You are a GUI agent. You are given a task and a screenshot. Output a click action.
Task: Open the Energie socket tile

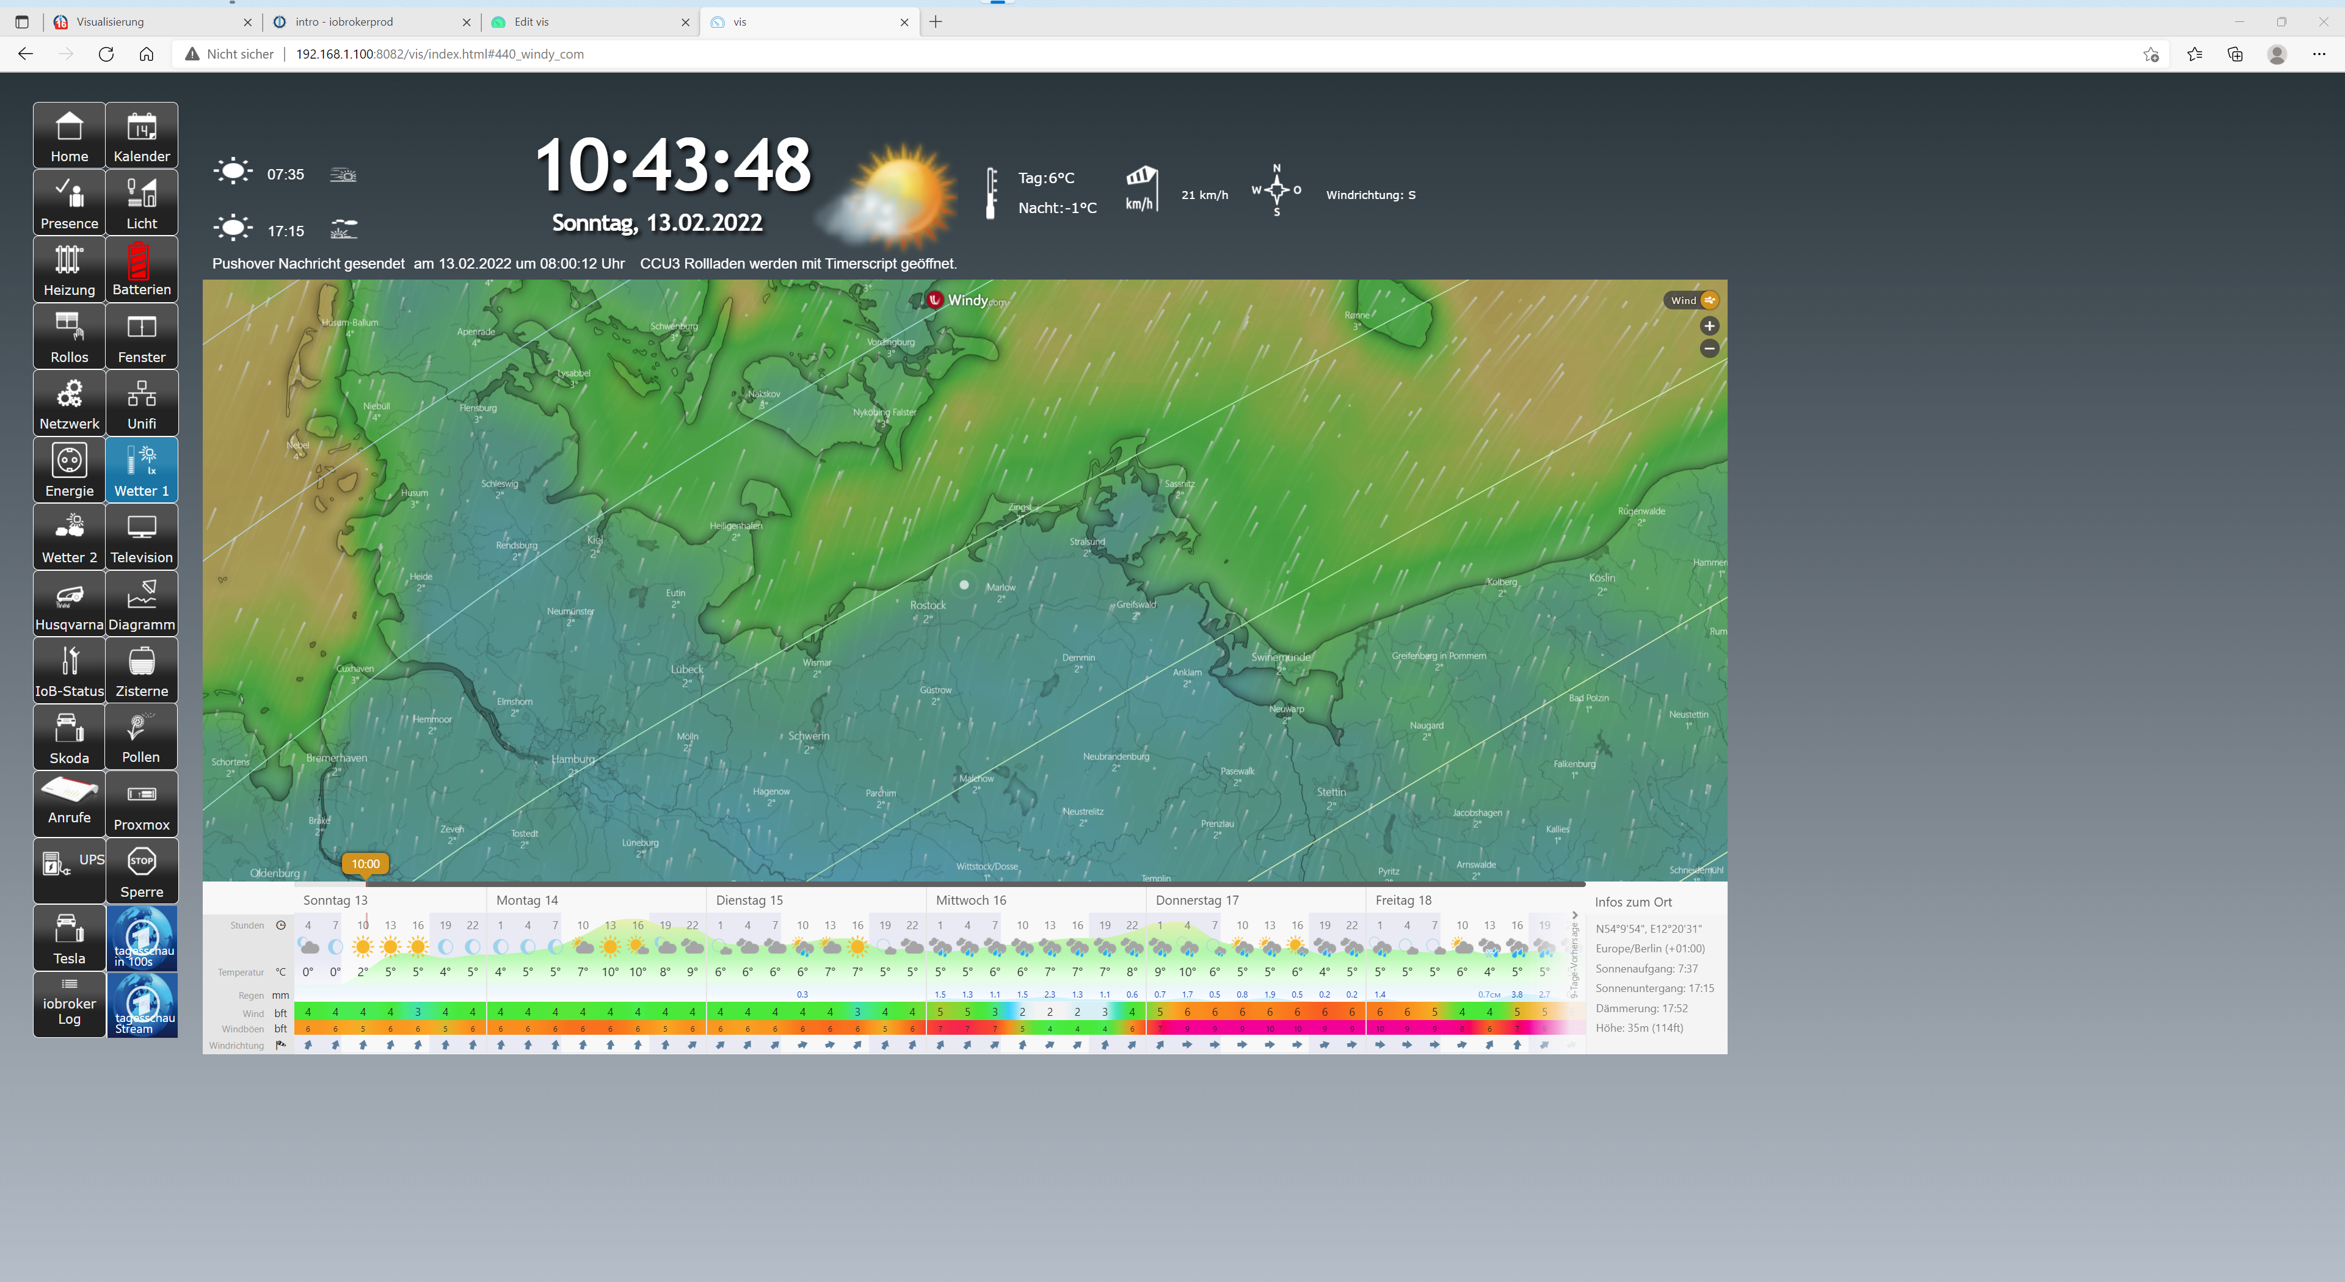[x=69, y=469]
